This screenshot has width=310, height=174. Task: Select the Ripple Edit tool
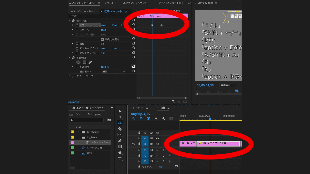tap(120, 123)
